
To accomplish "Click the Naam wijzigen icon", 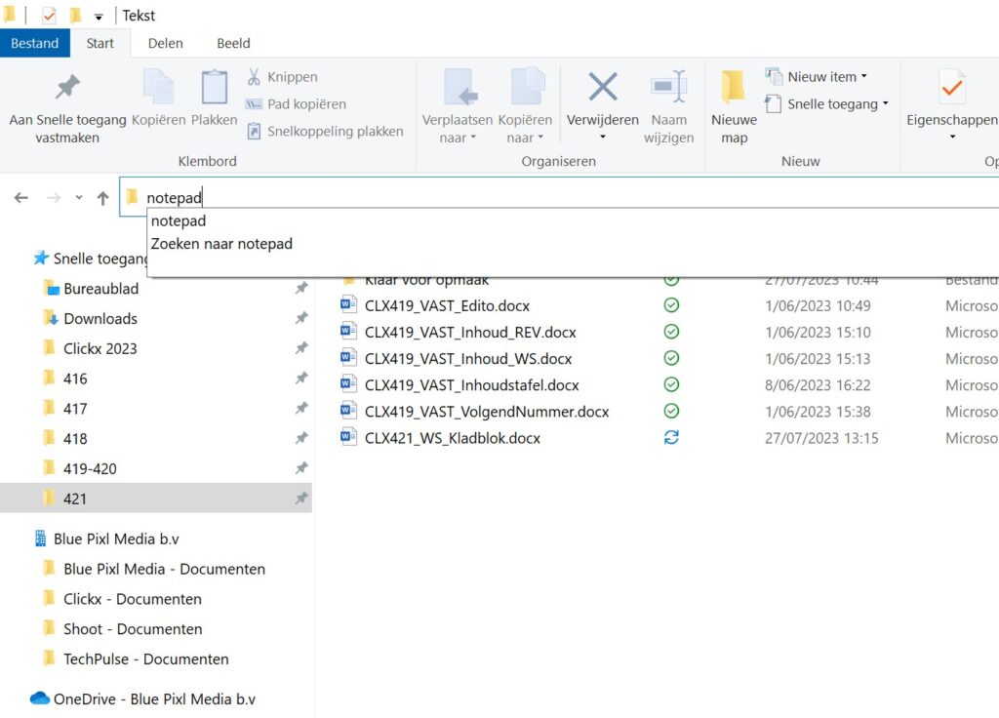I will click(668, 87).
